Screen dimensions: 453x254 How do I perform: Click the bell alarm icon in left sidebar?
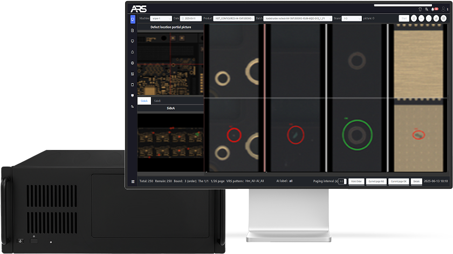coord(133,52)
